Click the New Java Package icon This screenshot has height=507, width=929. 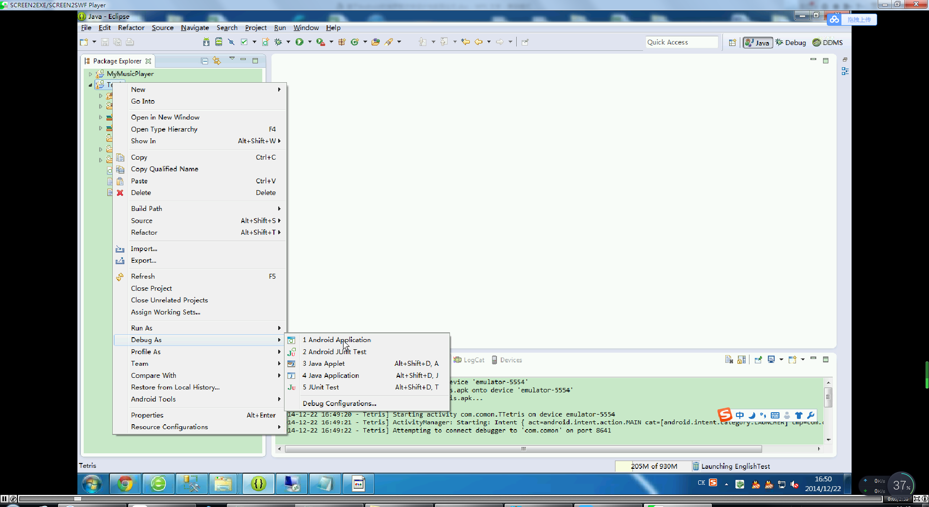point(342,42)
